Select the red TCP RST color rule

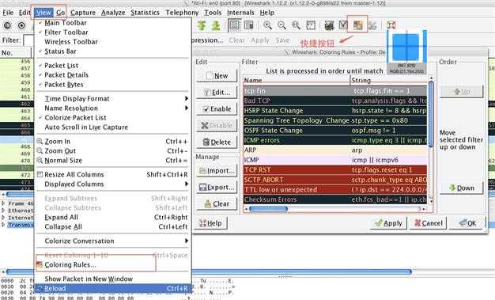335,169
